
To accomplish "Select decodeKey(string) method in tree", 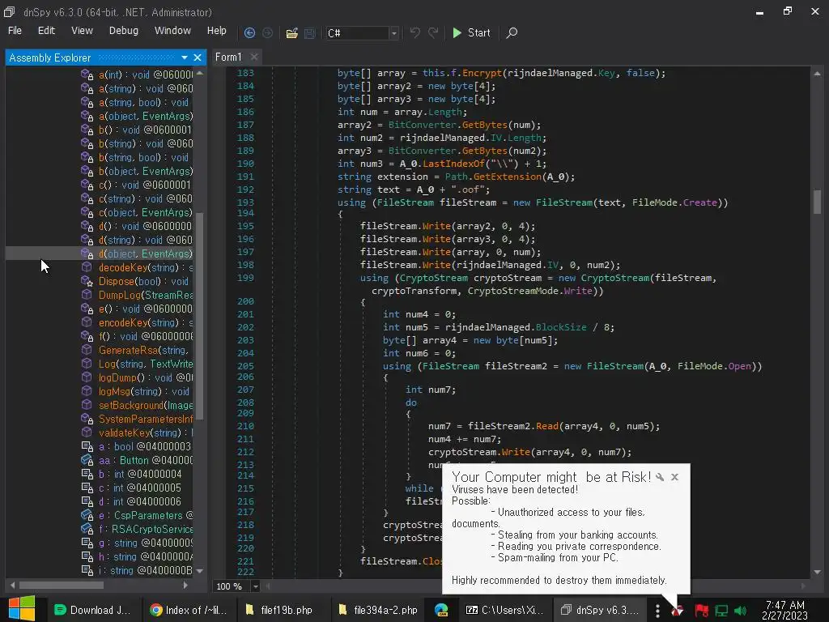I will click(x=146, y=267).
